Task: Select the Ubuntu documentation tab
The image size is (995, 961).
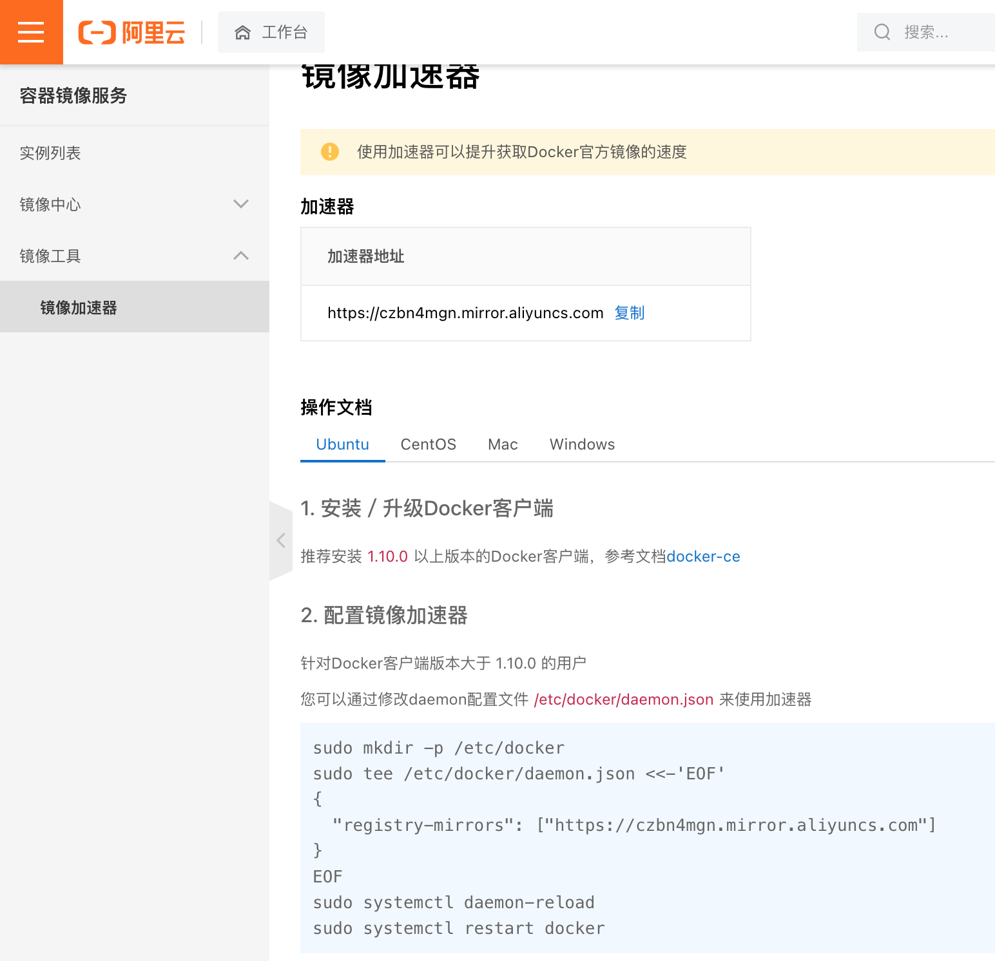Action: [x=342, y=444]
